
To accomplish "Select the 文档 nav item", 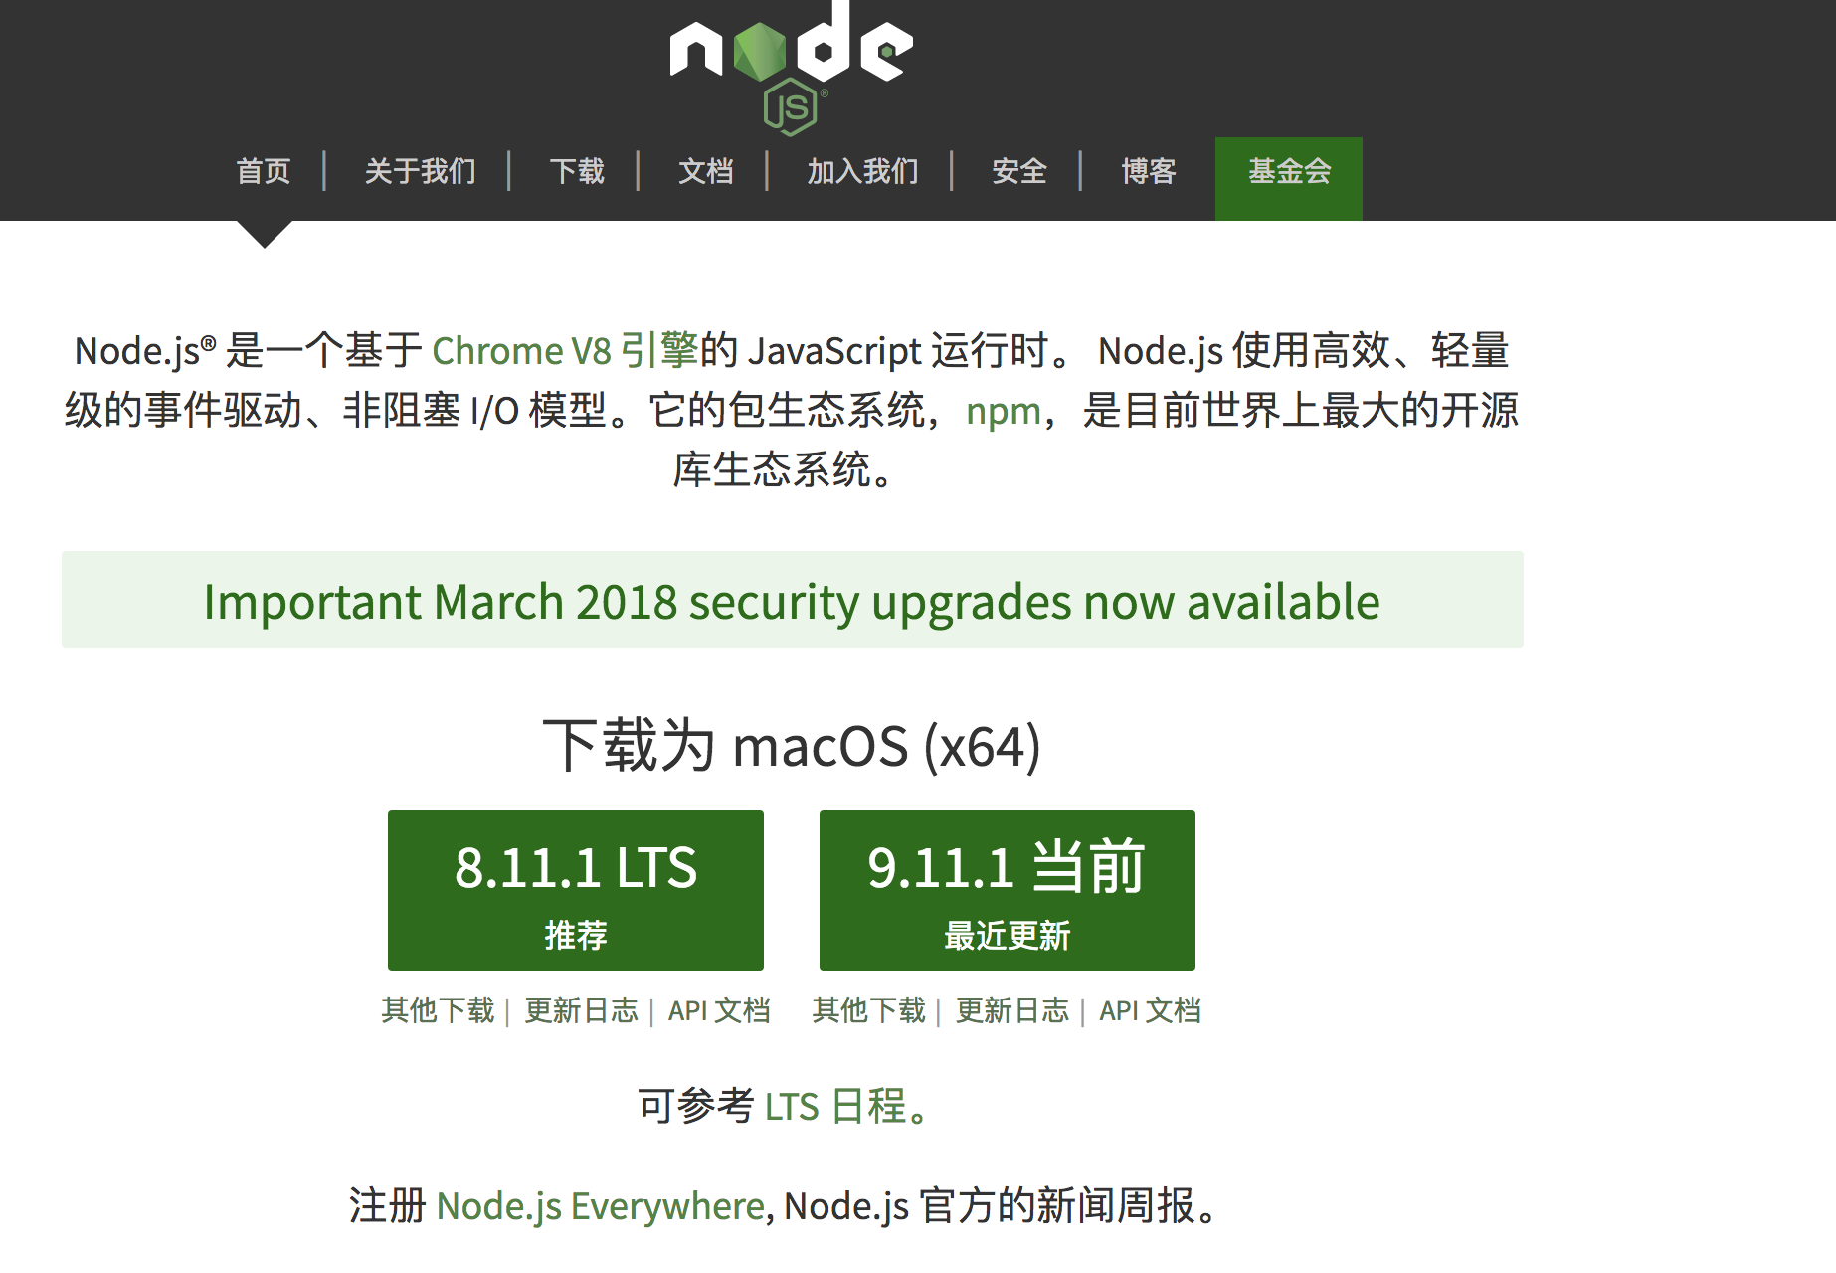I will [x=705, y=172].
